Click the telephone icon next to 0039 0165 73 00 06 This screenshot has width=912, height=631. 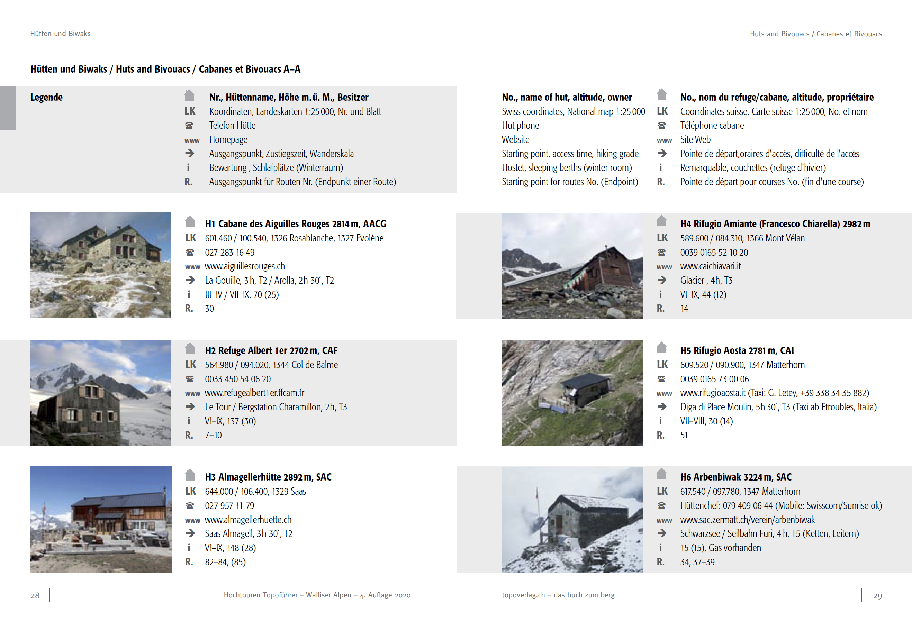(x=661, y=379)
